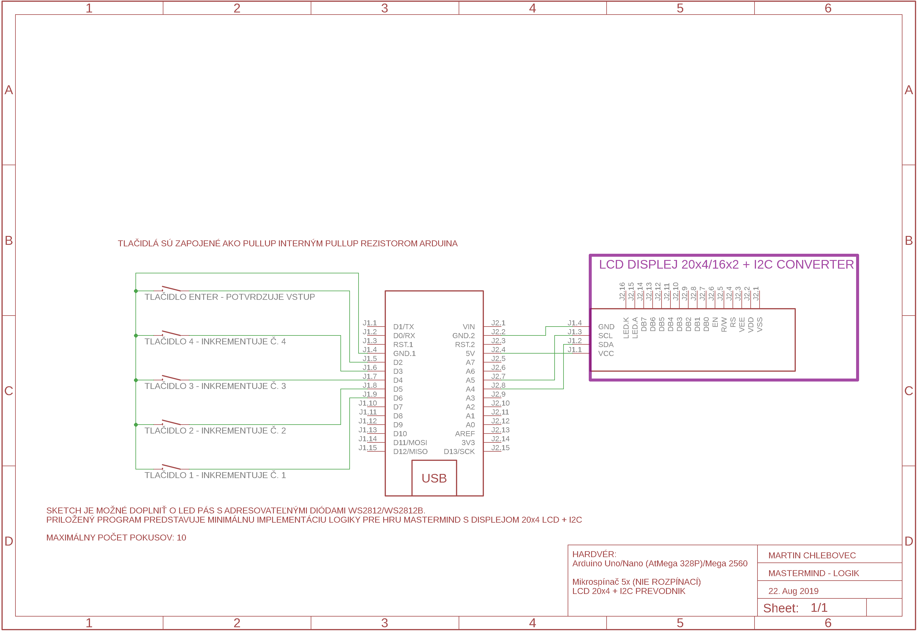
Task: Click the Arduino pin label 'D4'
Action: click(x=398, y=380)
